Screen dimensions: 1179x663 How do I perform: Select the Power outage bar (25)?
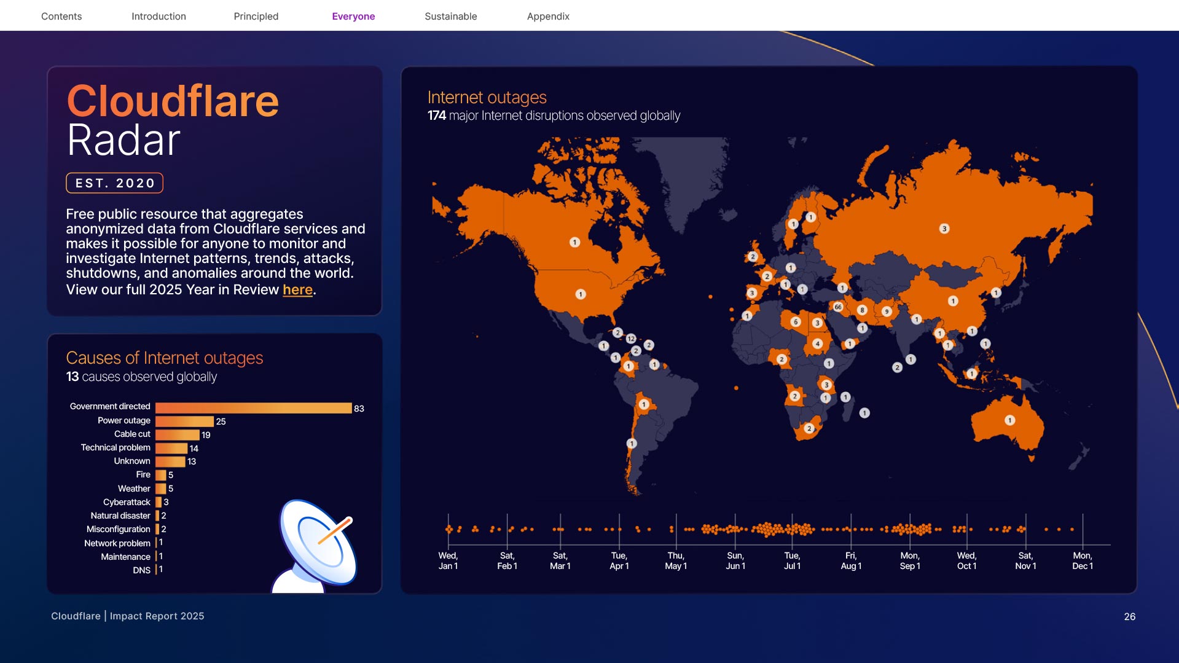coord(184,422)
